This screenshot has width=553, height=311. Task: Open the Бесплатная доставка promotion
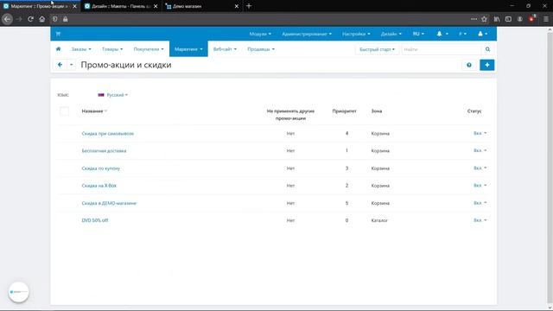104,151
